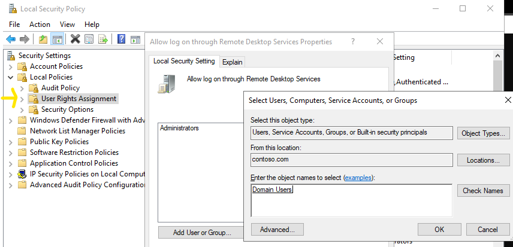Viewport: 513px width, 247px height.
Task: Click the Properties toolbar icon
Action: [x=89, y=39]
